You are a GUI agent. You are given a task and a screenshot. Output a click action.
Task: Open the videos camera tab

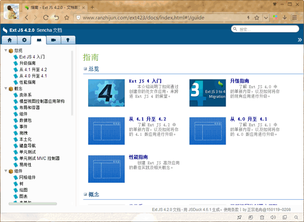pyautogui.click(x=54, y=40)
